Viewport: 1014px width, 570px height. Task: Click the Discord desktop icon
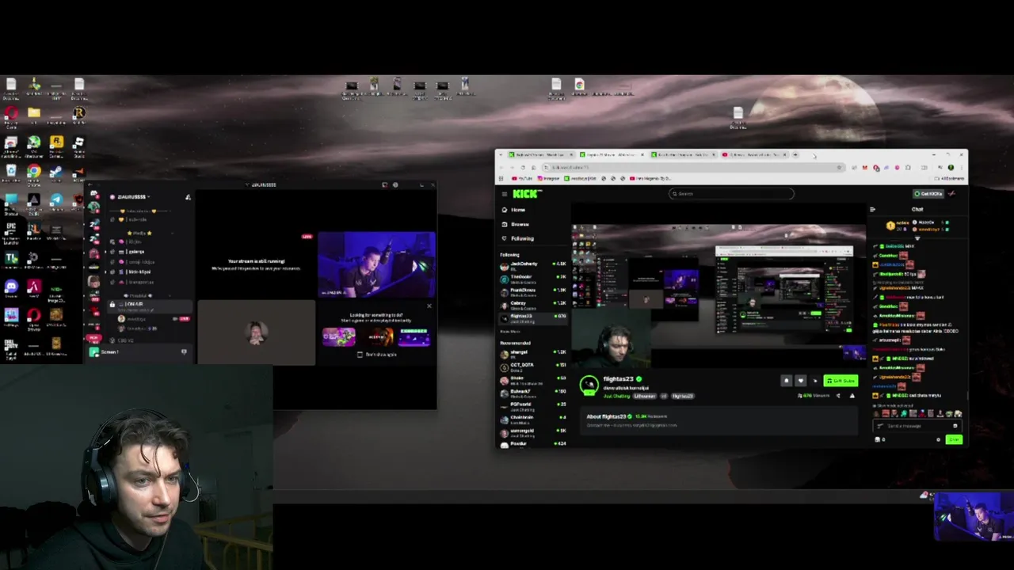11,286
